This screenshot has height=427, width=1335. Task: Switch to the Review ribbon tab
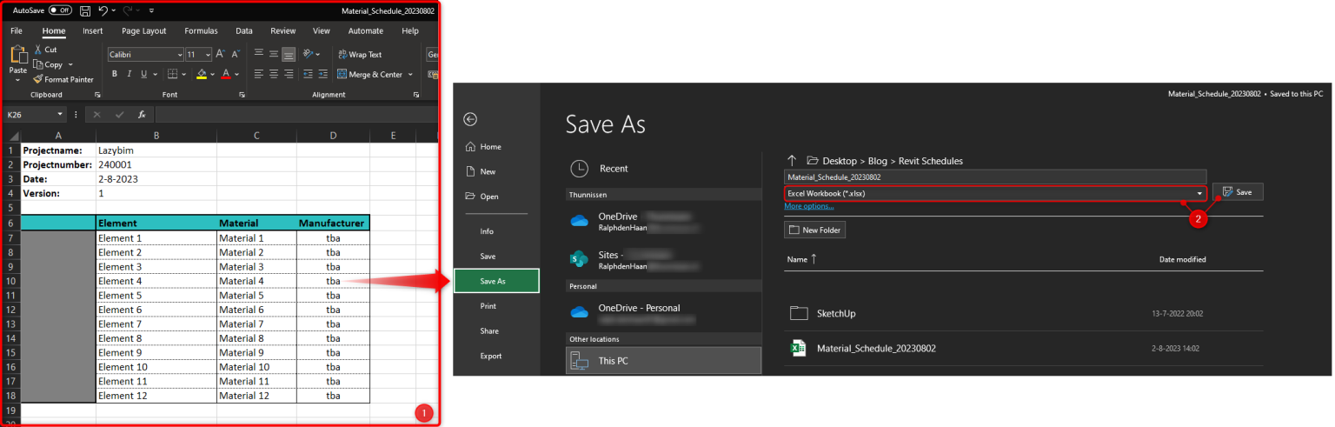(x=282, y=30)
